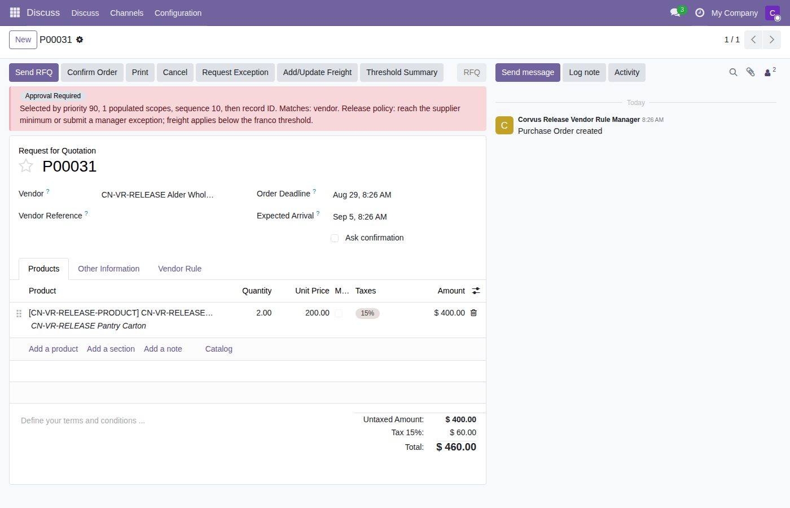Viewport: 790px width, 508px height.
Task: Click the 15% tax tag
Action: [x=367, y=313]
